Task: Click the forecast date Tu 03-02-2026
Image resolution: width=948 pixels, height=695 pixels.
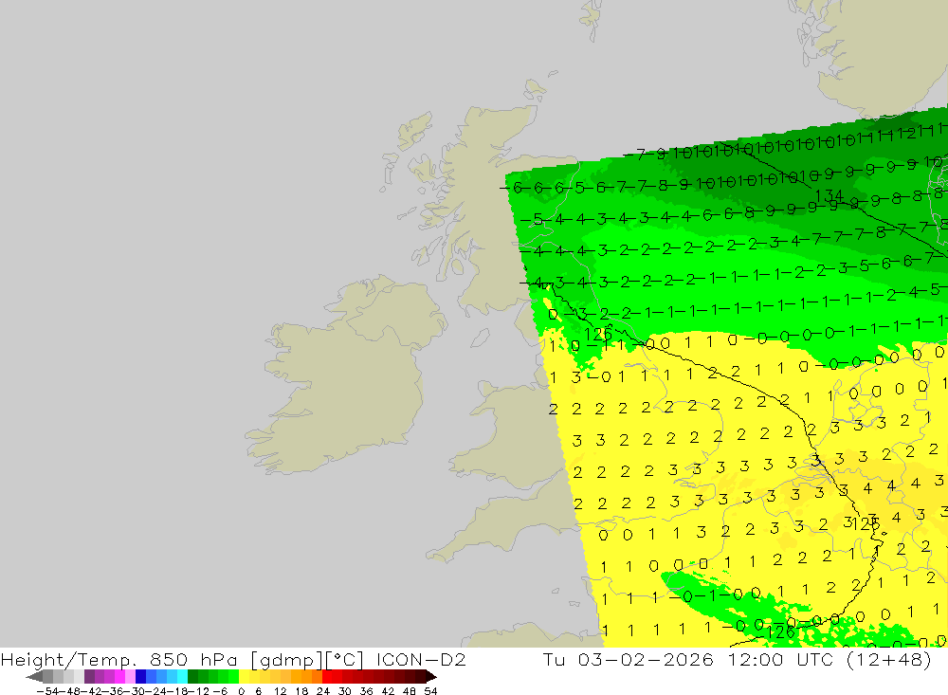Action: pos(629,659)
